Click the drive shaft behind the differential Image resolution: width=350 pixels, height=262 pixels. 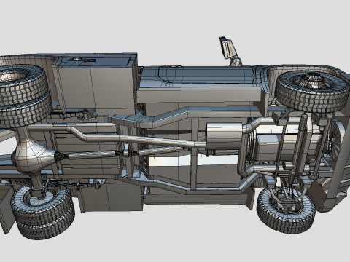click(x=91, y=154)
